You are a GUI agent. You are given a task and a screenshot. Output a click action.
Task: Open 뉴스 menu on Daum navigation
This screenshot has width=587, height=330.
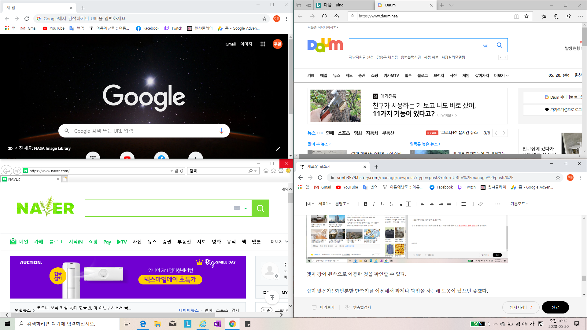pos(336,75)
